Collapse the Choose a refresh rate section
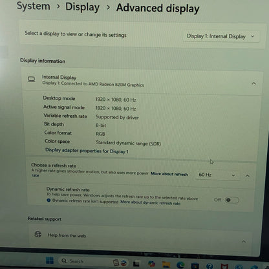The width and height of the screenshot is (269, 269). (248, 176)
